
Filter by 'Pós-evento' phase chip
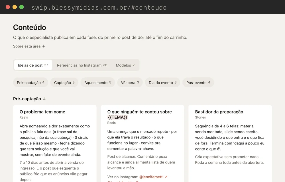tap(198, 82)
